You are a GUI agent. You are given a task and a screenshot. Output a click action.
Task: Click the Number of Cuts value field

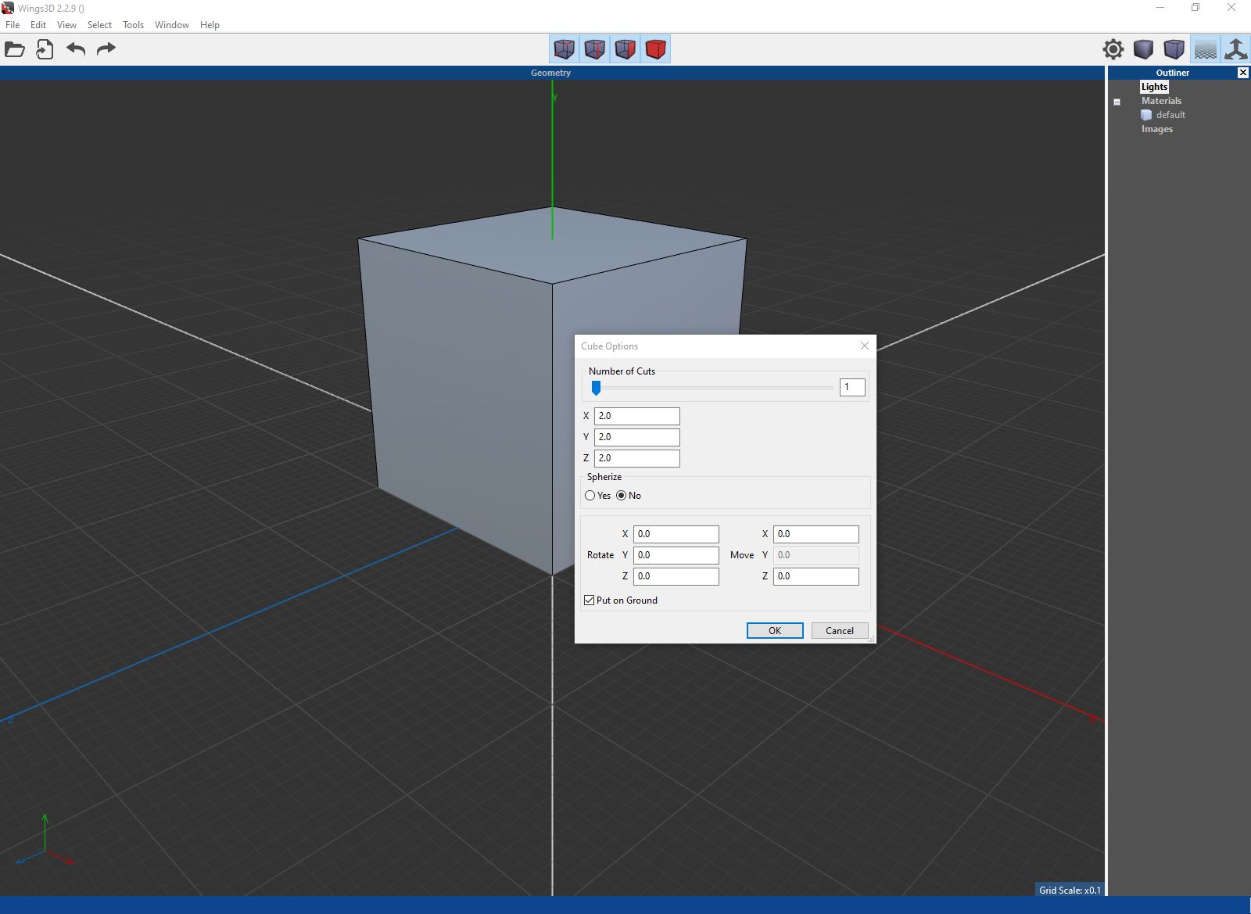point(852,387)
